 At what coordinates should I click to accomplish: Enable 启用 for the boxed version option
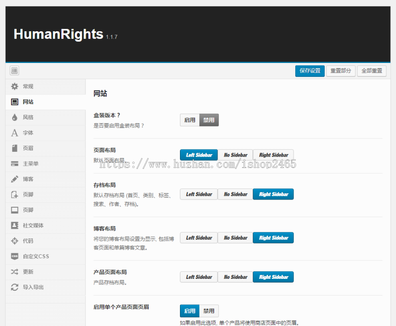point(190,120)
